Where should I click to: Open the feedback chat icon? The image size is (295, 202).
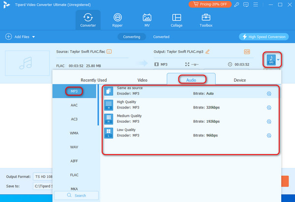(246, 4)
